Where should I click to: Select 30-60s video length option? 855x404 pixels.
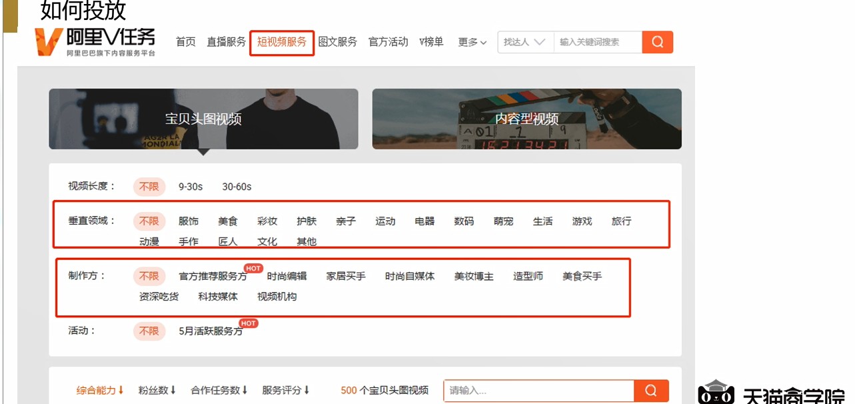pyautogui.click(x=237, y=187)
